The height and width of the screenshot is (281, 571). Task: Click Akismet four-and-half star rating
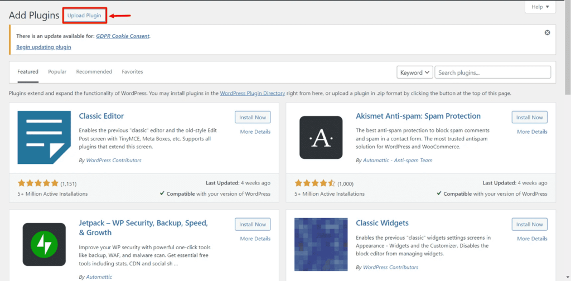pyautogui.click(x=315, y=183)
